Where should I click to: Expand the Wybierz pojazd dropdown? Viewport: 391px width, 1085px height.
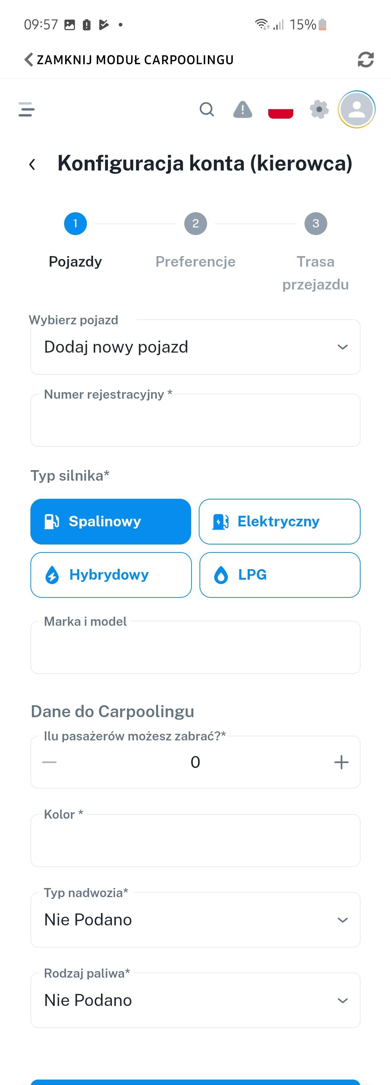coord(195,347)
